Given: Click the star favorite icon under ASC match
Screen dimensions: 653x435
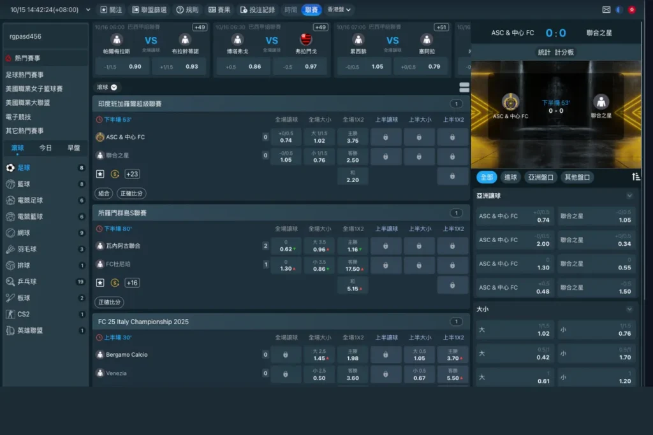Looking at the screenshot, I should [100, 174].
